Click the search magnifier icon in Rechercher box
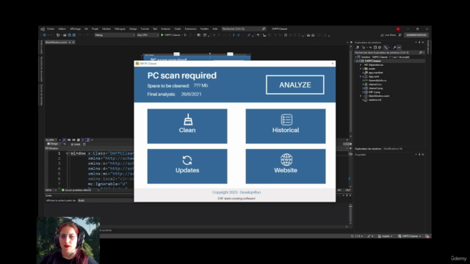470x264 pixels. [264, 29]
